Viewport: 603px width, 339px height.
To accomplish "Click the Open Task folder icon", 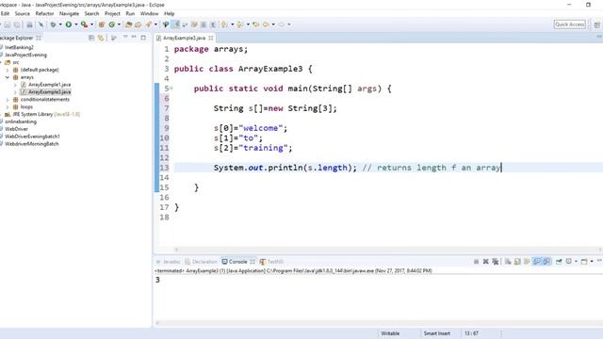I will click(x=138, y=24).
